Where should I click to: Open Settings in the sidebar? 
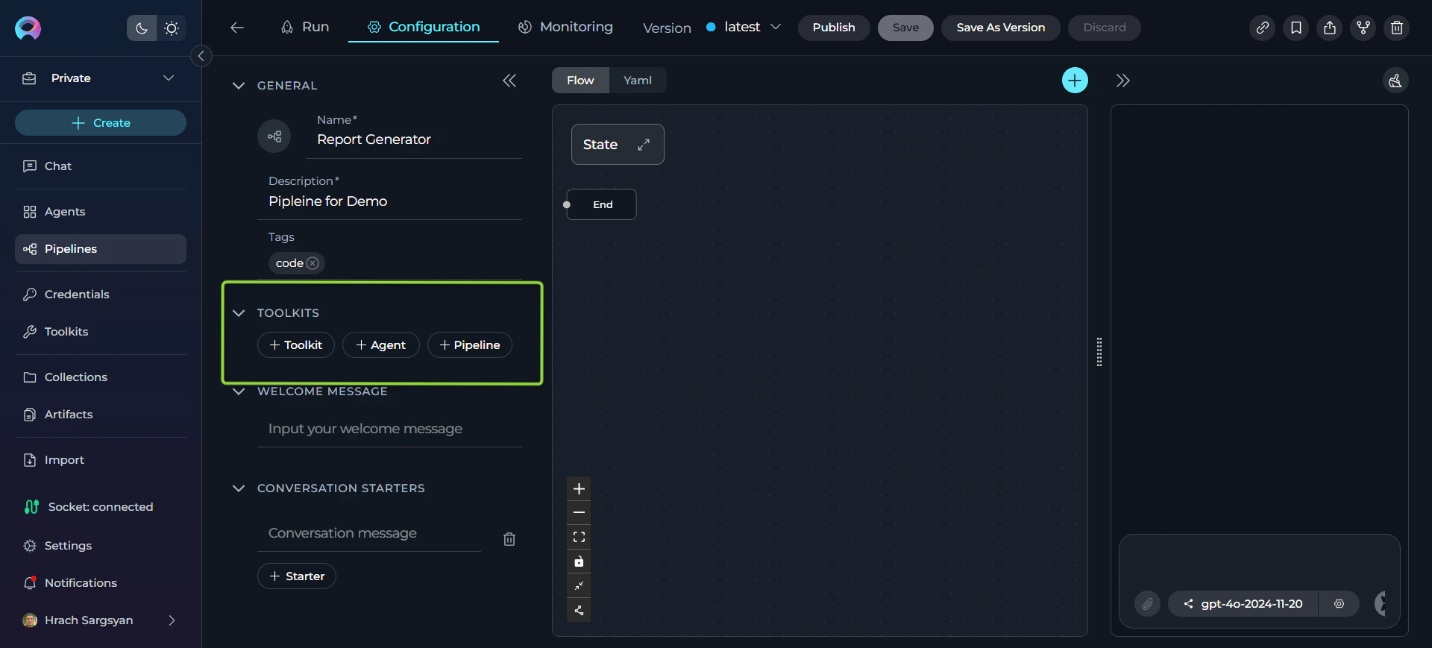[x=101, y=546]
